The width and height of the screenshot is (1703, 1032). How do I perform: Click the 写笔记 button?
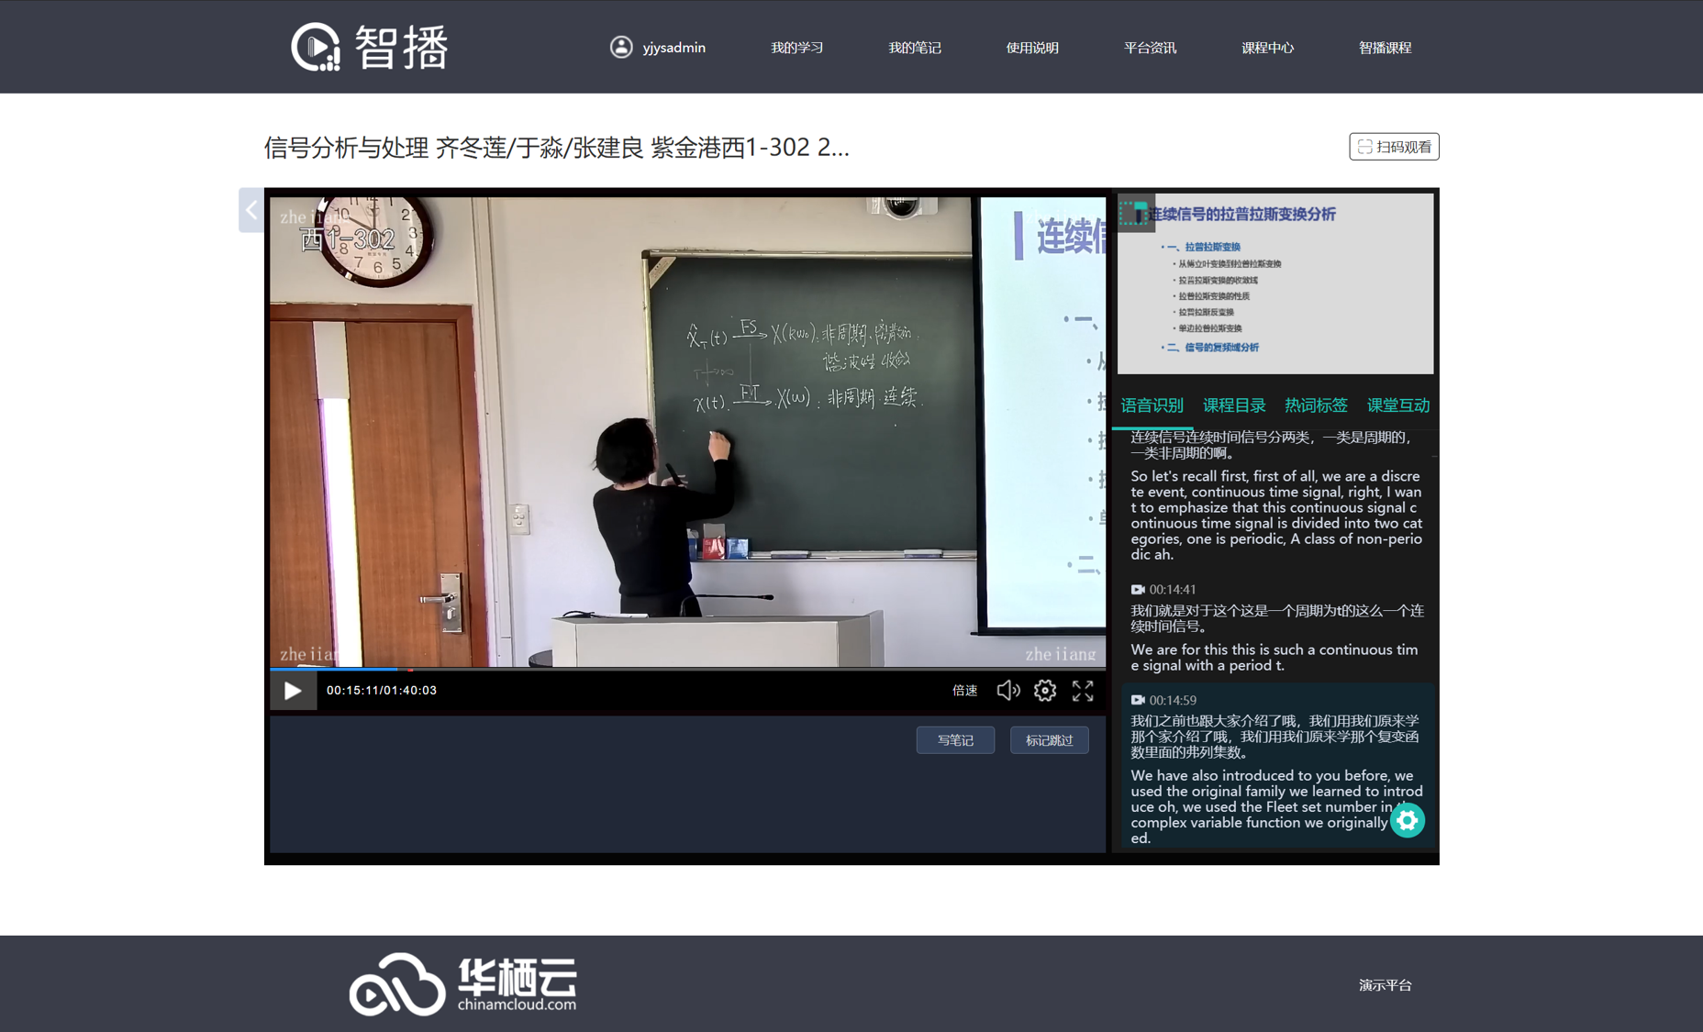pyautogui.click(x=955, y=740)
